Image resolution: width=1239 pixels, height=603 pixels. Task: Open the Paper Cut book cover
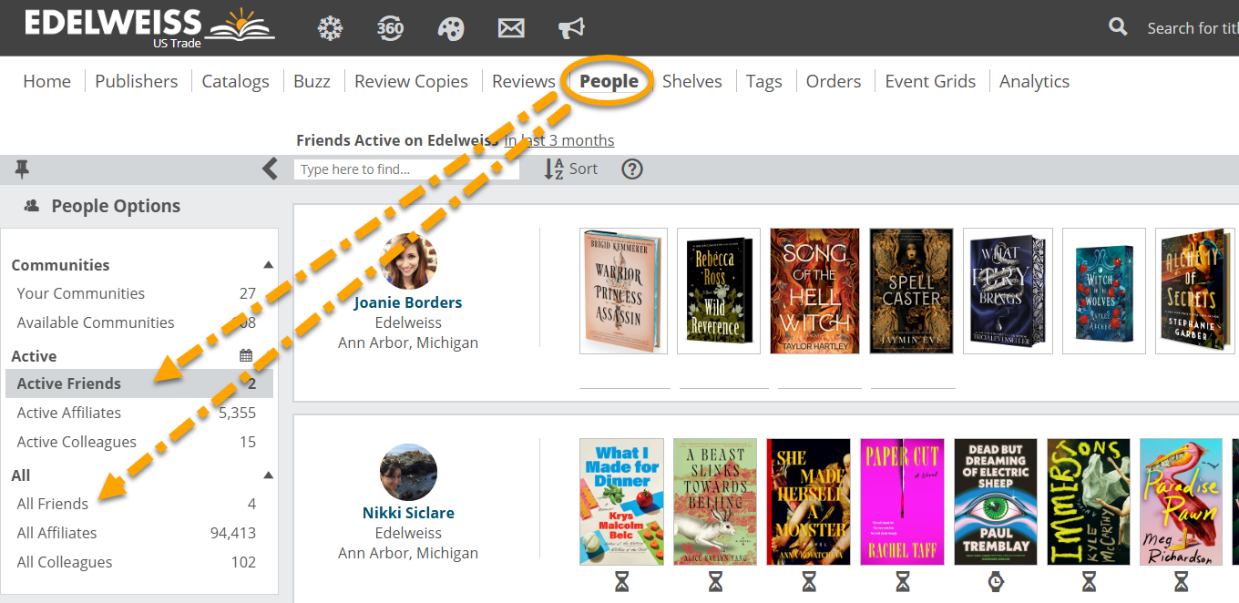[x=902, y=502]
